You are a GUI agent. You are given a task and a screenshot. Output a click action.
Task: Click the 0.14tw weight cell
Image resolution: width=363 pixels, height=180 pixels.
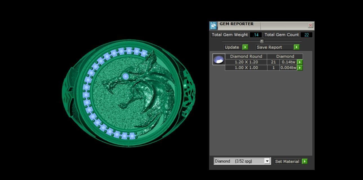coord(288,62)
